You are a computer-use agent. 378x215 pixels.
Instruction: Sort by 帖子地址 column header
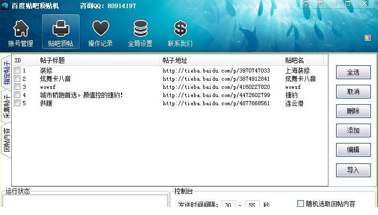tap(221, 60)
